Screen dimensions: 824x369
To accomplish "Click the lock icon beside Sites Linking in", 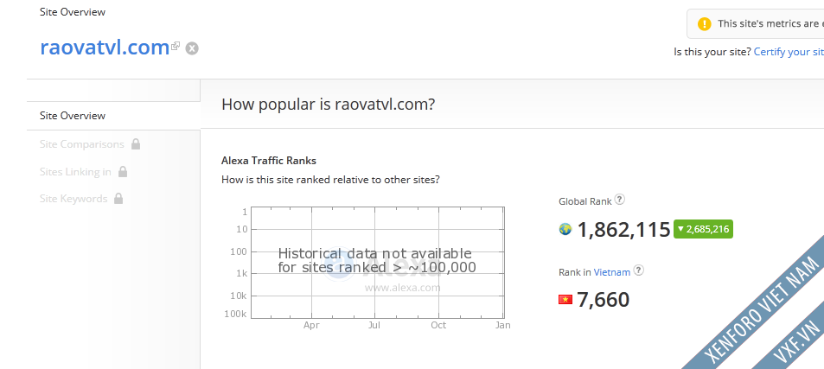I will 123,172.
